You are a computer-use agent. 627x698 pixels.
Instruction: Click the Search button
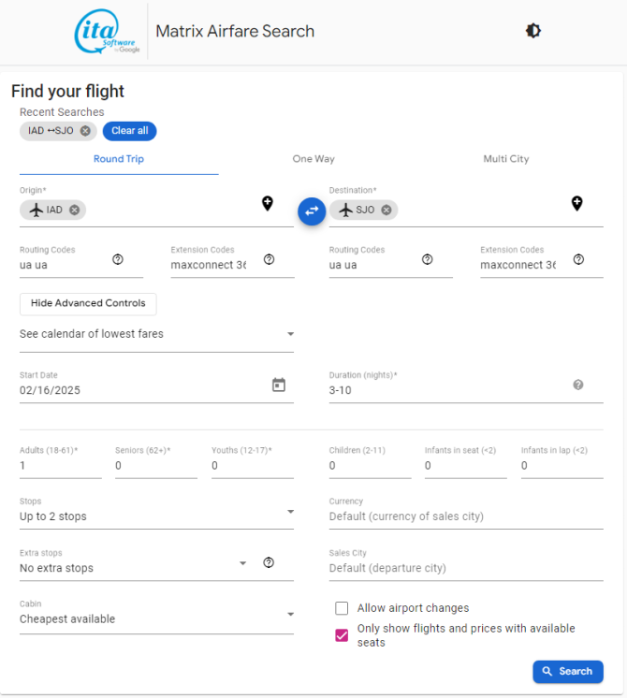click(x=568, y=671)
